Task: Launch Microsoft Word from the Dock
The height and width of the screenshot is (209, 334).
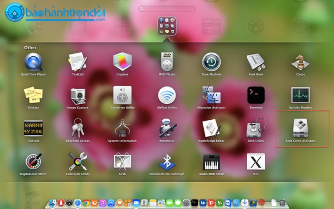Action: [x=203, y=203]
